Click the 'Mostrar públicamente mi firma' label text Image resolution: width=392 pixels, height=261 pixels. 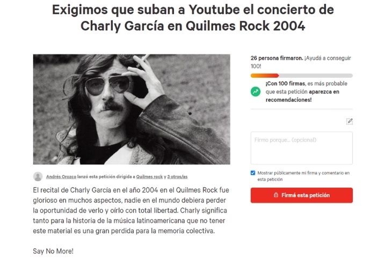point(303,176)
